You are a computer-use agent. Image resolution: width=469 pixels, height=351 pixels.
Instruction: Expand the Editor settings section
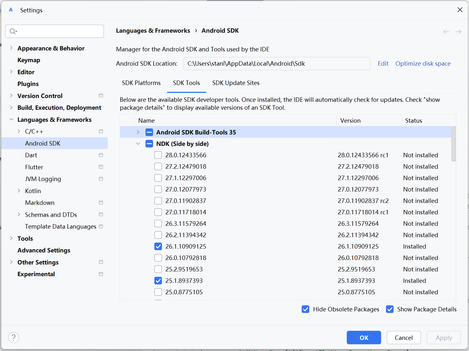coord(11,72)
